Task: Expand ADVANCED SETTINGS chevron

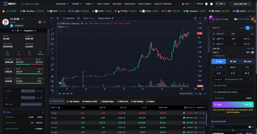Action: pyautogui.click(x=251, y=92)
